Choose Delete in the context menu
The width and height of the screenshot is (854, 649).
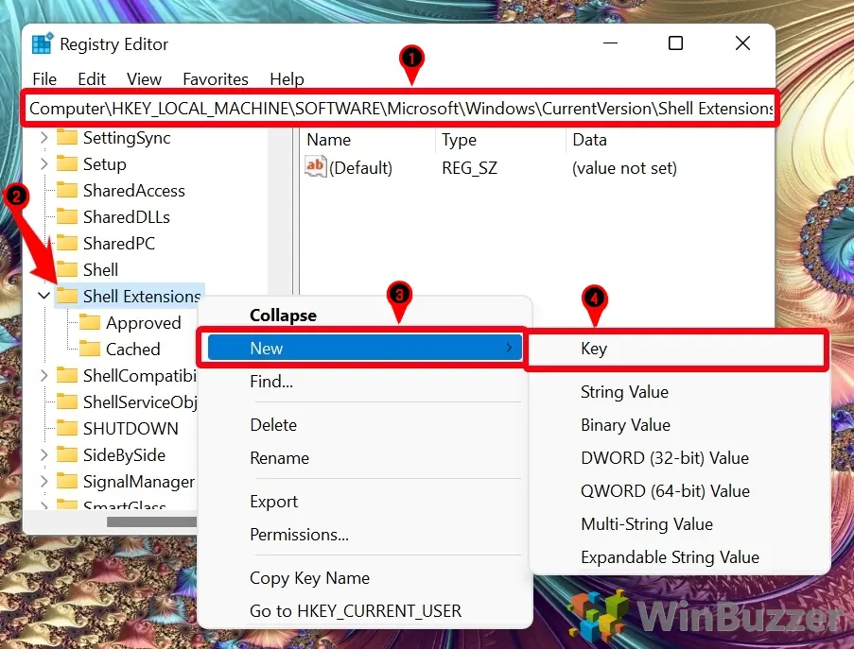click(x=273, y=425)
